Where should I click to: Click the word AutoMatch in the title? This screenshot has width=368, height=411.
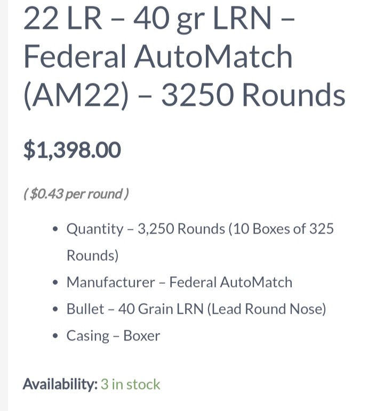(213, 57)
